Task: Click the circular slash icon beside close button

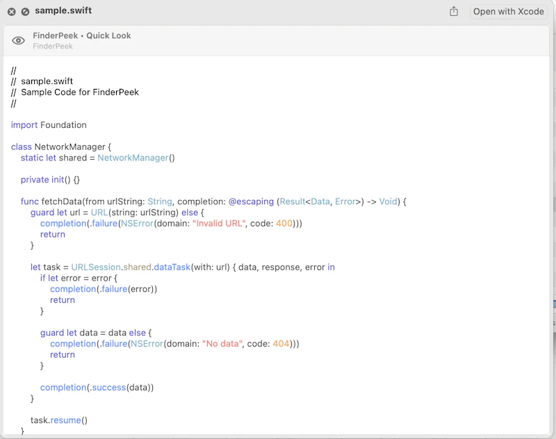Action: 25,12
